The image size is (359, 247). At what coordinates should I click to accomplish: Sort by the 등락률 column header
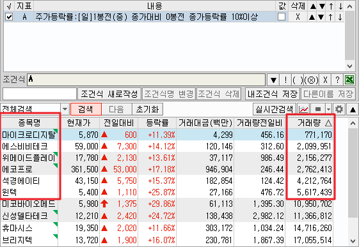tap(157, 123)
